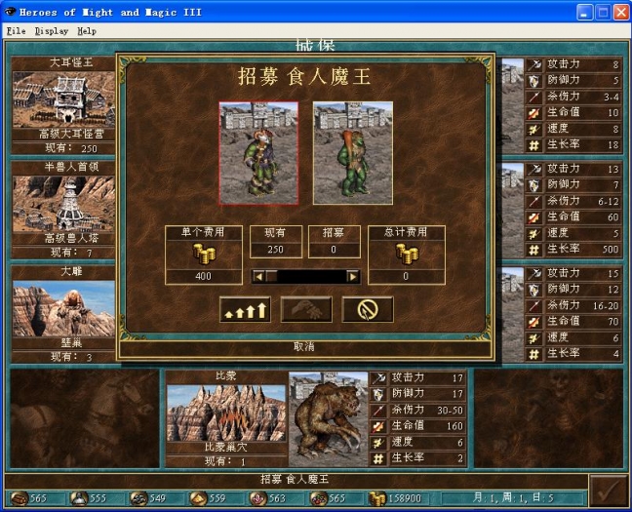Viewport: 632px width, 512px height.
Task: Click the 高级兽人塔 building picture
Action: 63,204
